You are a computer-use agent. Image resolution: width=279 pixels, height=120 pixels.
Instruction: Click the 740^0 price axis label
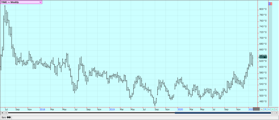click(x=263, y=26)
